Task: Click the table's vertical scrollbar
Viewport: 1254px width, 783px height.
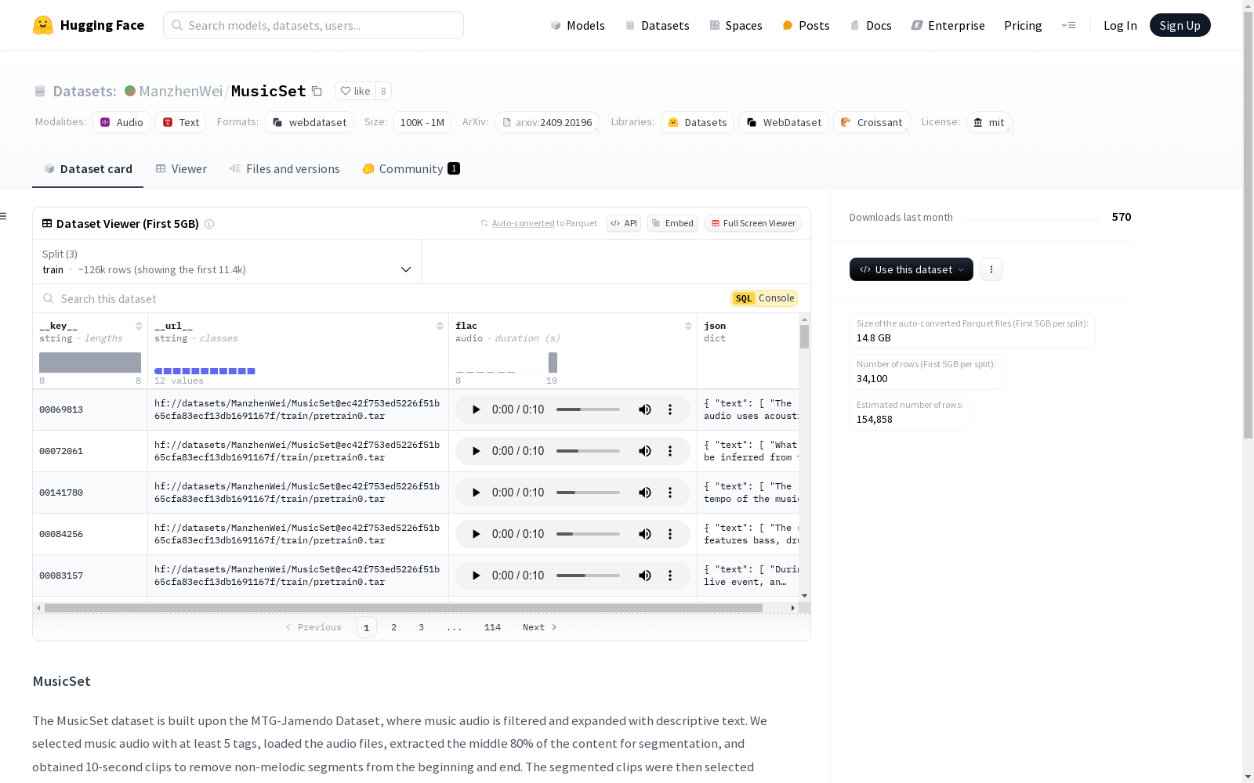Action: (804, 337)
